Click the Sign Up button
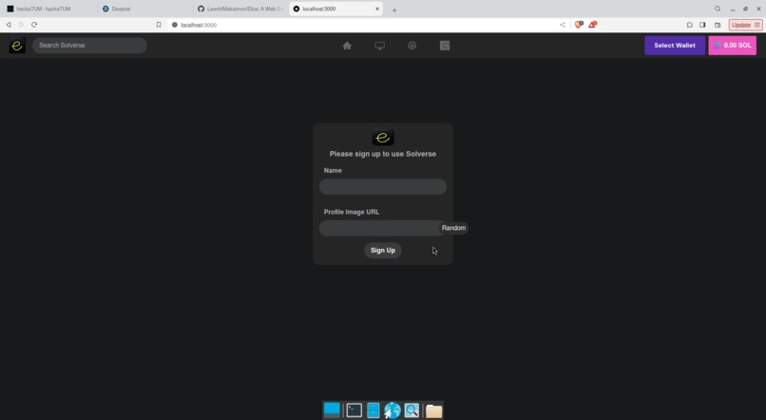 pos(382,250)
